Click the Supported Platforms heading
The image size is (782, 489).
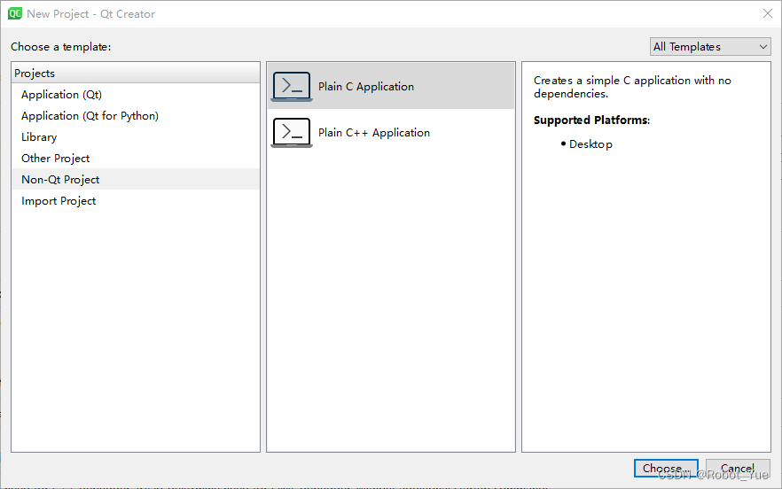[591, 120]
